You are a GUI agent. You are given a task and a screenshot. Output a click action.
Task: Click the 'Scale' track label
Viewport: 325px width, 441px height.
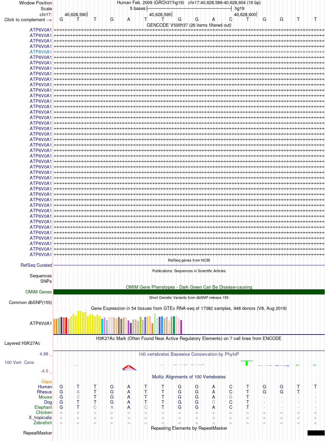pos(46,9)
